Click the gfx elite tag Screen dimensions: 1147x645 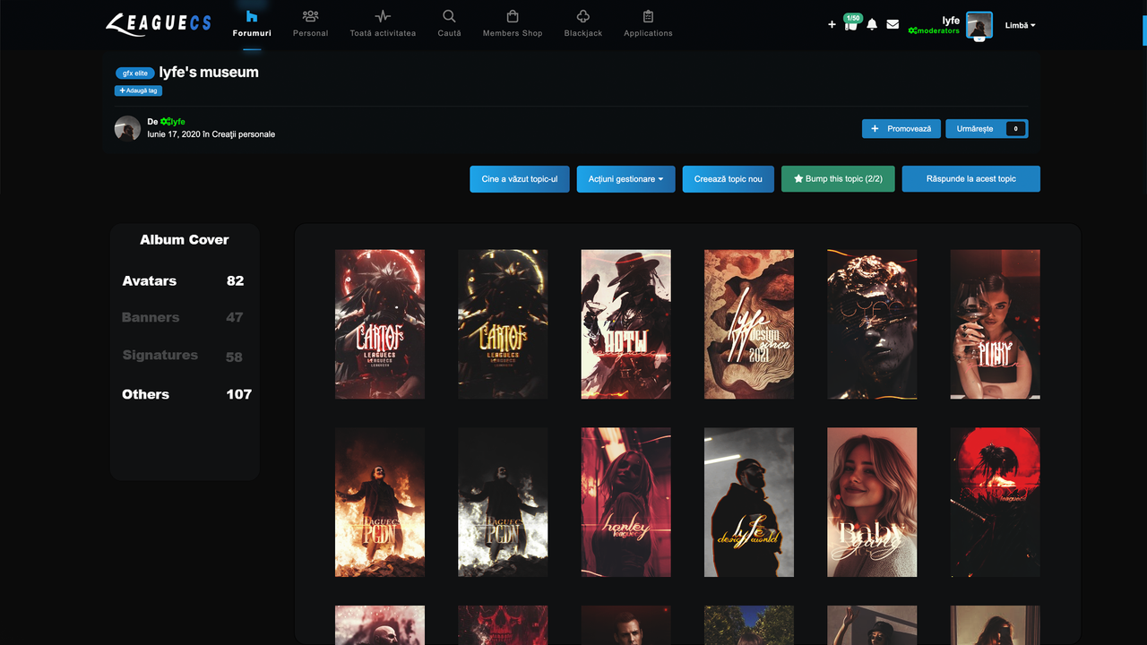(x=135, y=73)
